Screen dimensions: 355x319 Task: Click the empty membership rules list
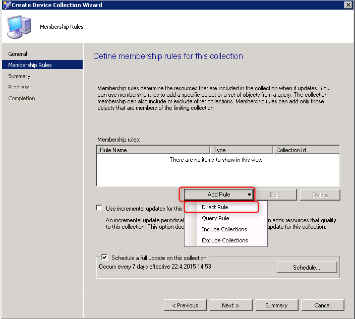tap(218, 170)
